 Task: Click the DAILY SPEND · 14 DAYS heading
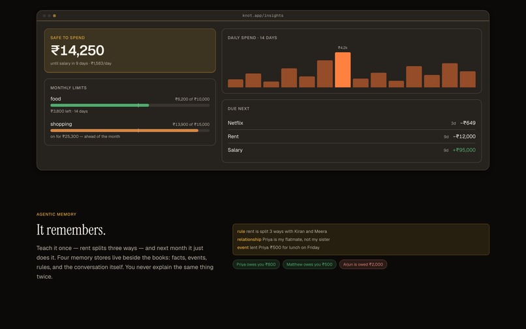[x=253, y=38]
